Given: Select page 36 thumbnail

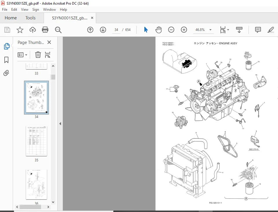Looking at the screenshot, I should (36, 184).
